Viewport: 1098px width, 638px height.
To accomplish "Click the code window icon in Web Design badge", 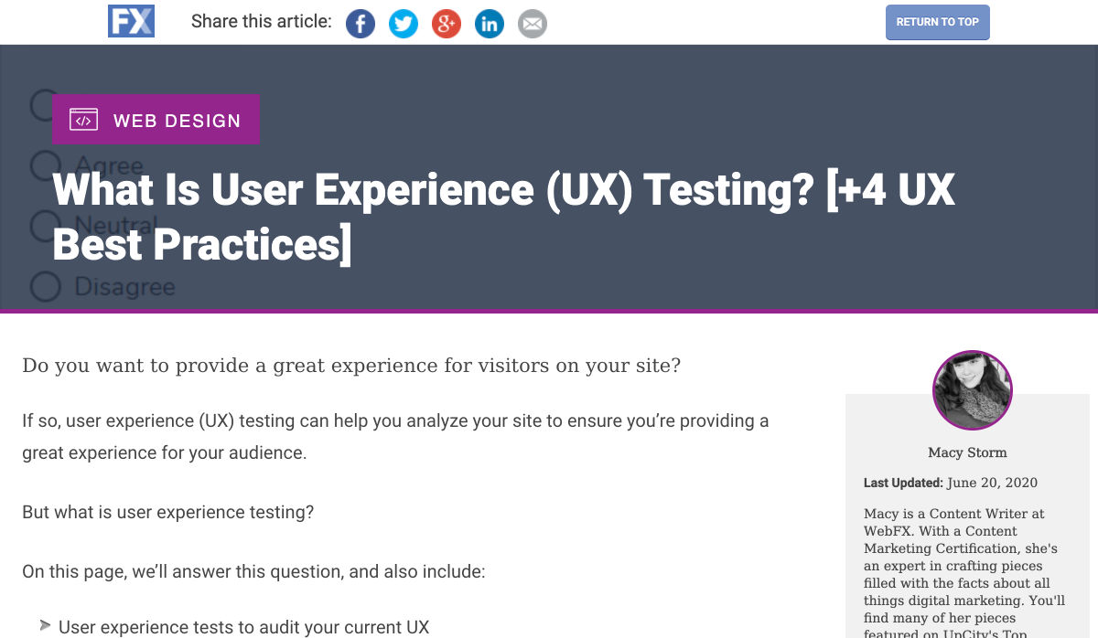I will point(83,120).
